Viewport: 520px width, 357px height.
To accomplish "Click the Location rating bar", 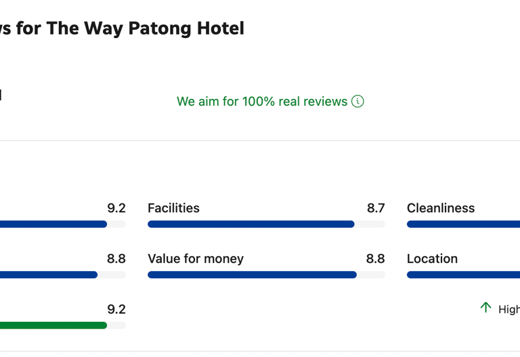I will point(463,275).
